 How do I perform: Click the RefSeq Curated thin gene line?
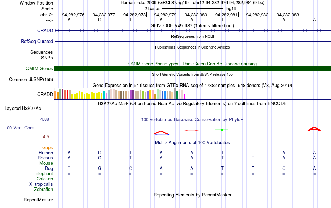(x=192, y=41)
